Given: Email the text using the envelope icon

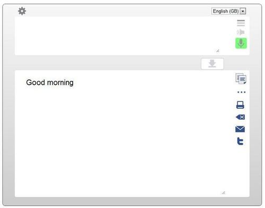Looking at the screenshot, I should click(240, 129).
